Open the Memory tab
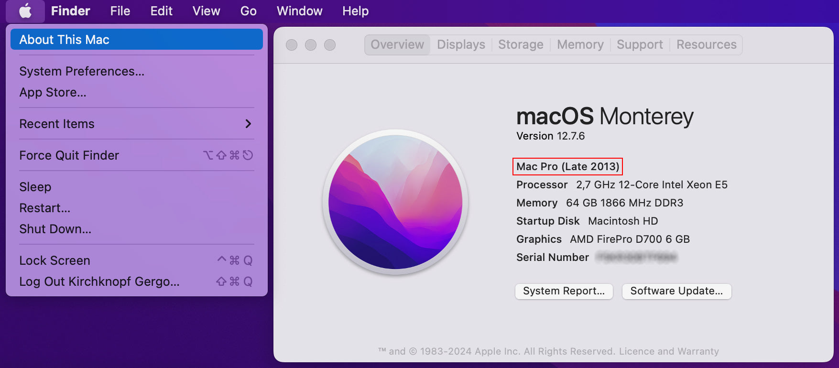 [x=580, y=45]
